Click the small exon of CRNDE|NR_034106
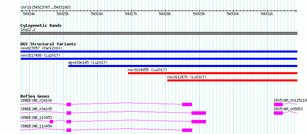The height and width of the screenshot is (134, 307). (x=69, y=104)
